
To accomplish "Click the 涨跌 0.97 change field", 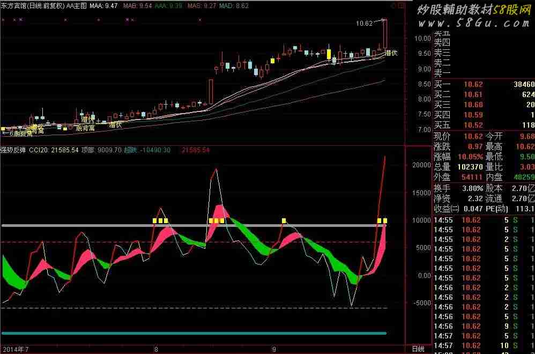I will coord(458,147).
